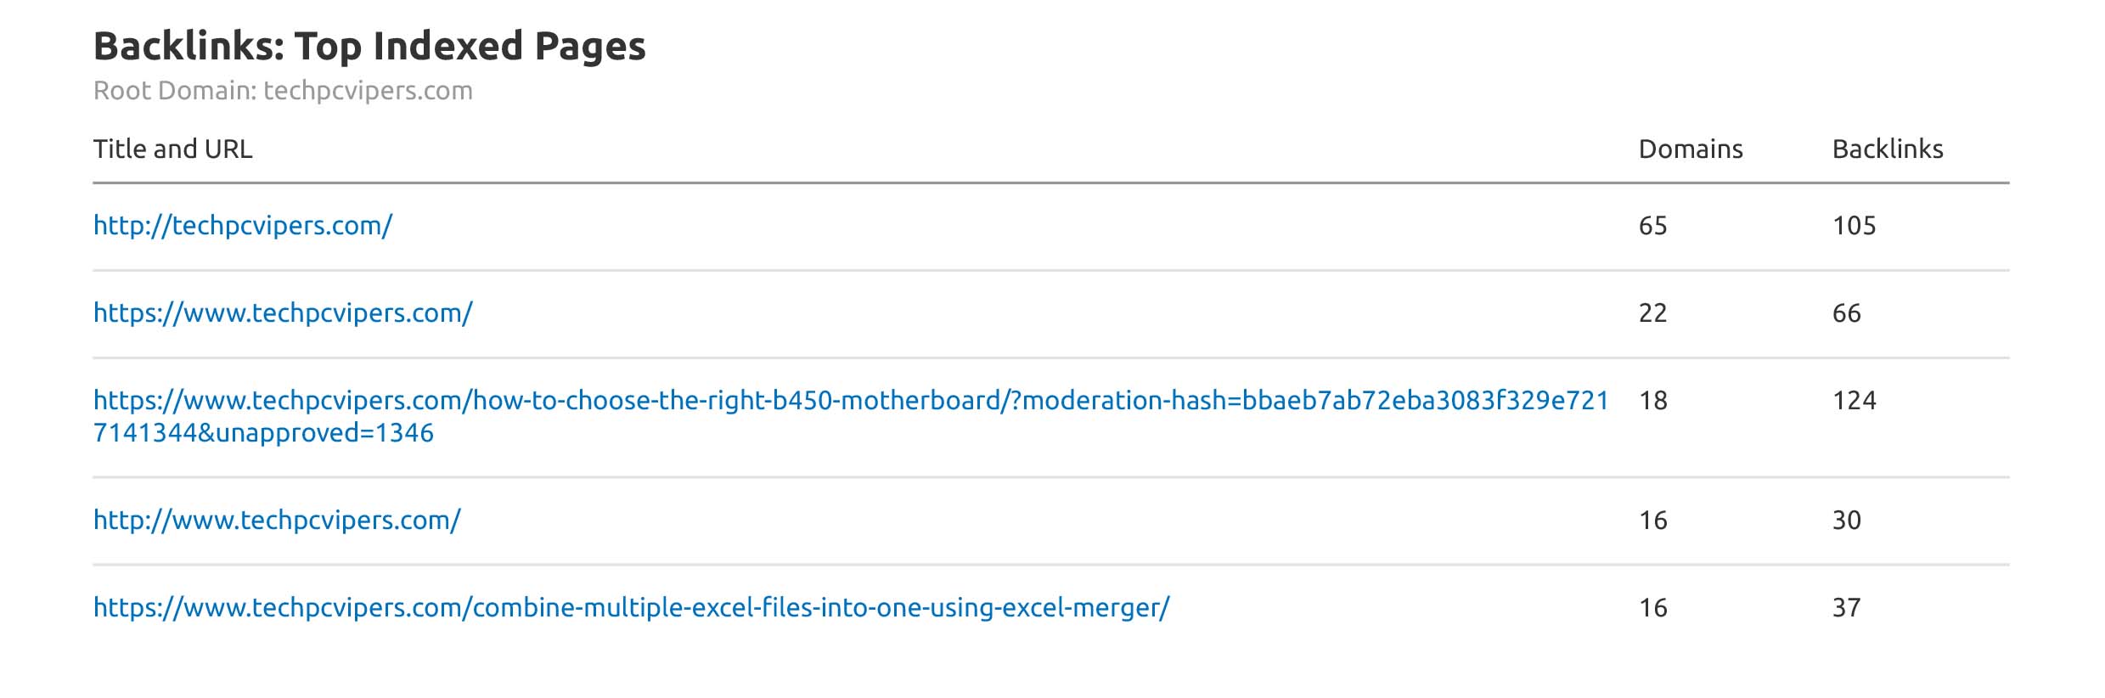
Task: Open the excel-merger article link
Action: [631, 608]
